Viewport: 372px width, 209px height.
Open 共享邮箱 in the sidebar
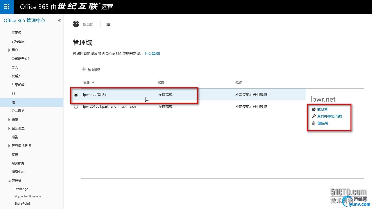click(18, 85)
